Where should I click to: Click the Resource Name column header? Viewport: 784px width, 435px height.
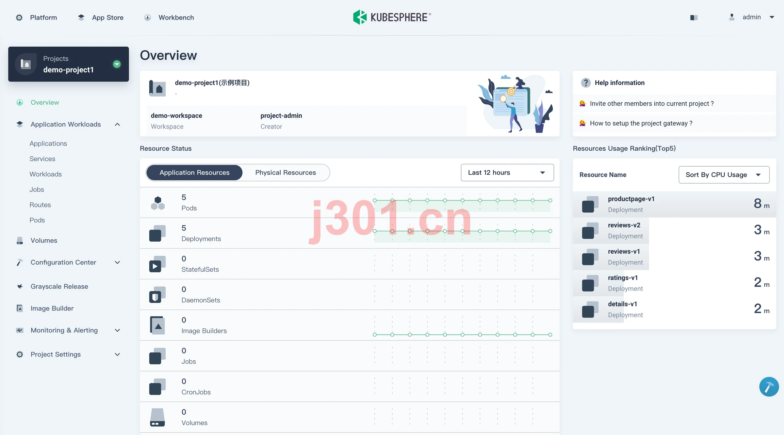[x=603, y=175]
